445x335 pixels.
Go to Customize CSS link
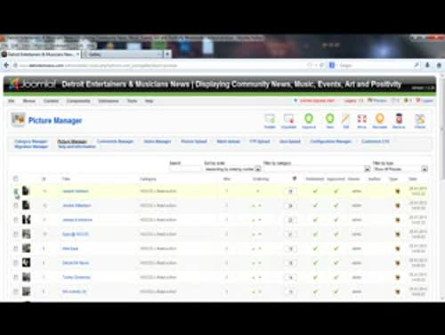click(376, 142)
